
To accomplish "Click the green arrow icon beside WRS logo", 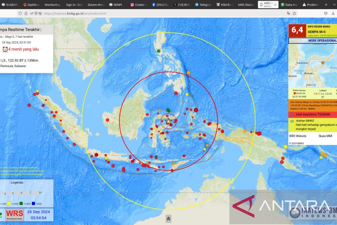I will click(1, 215).
